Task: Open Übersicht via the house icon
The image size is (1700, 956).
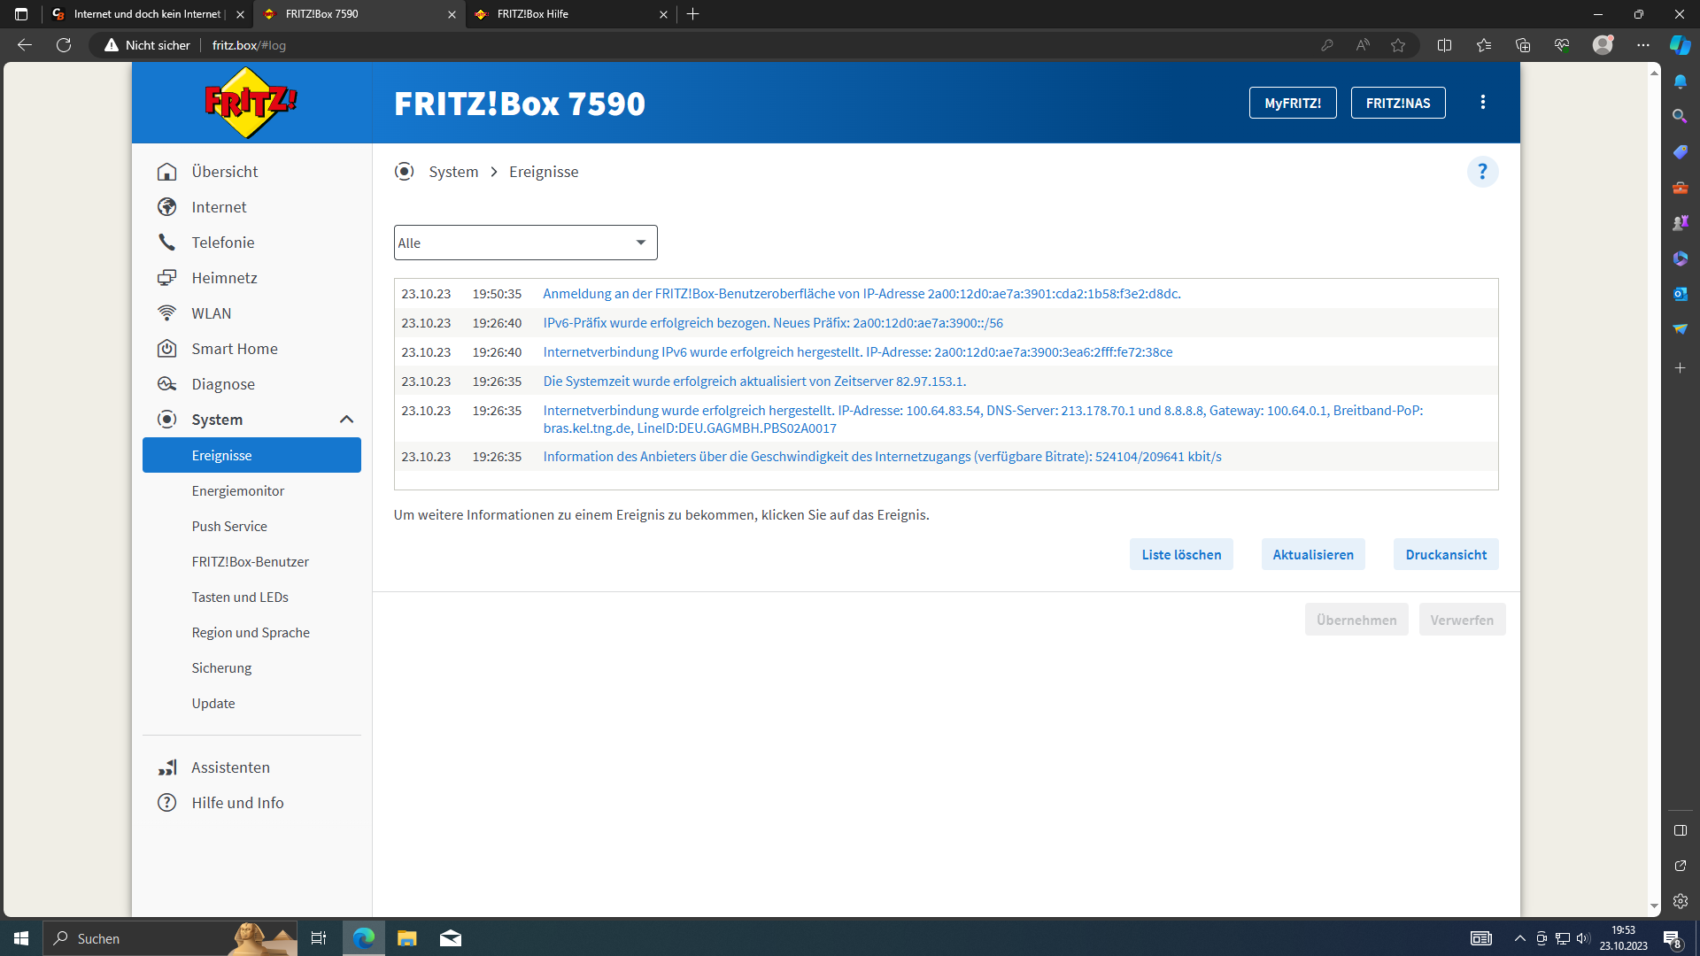Action: pyautogui.click(x=167, y=172)
